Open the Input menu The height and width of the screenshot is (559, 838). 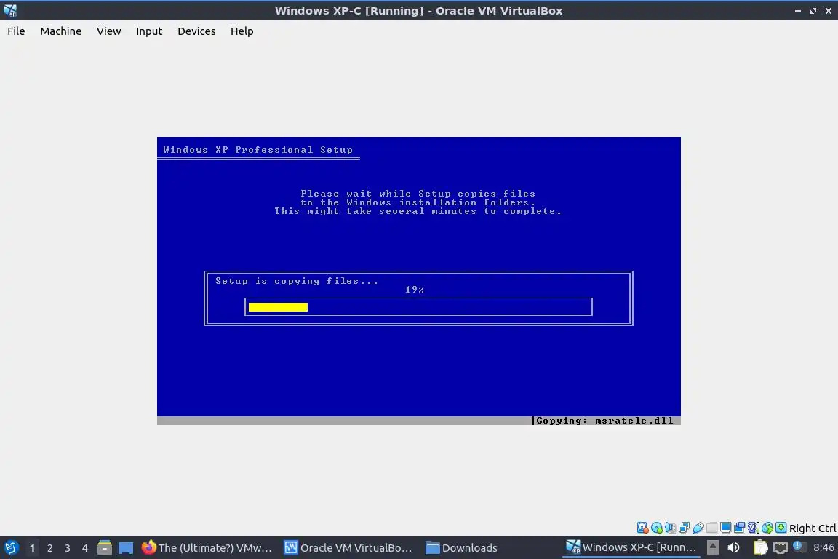pyautogui.click(x=149, y=31)
